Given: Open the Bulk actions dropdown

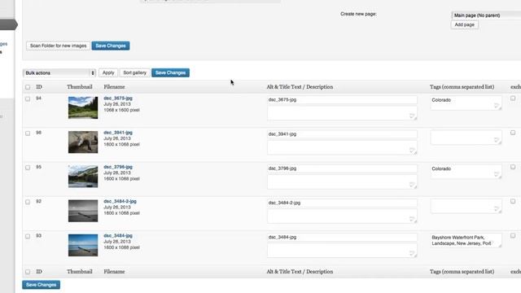Looking at the screenshot, I should (x=59, y=72).
